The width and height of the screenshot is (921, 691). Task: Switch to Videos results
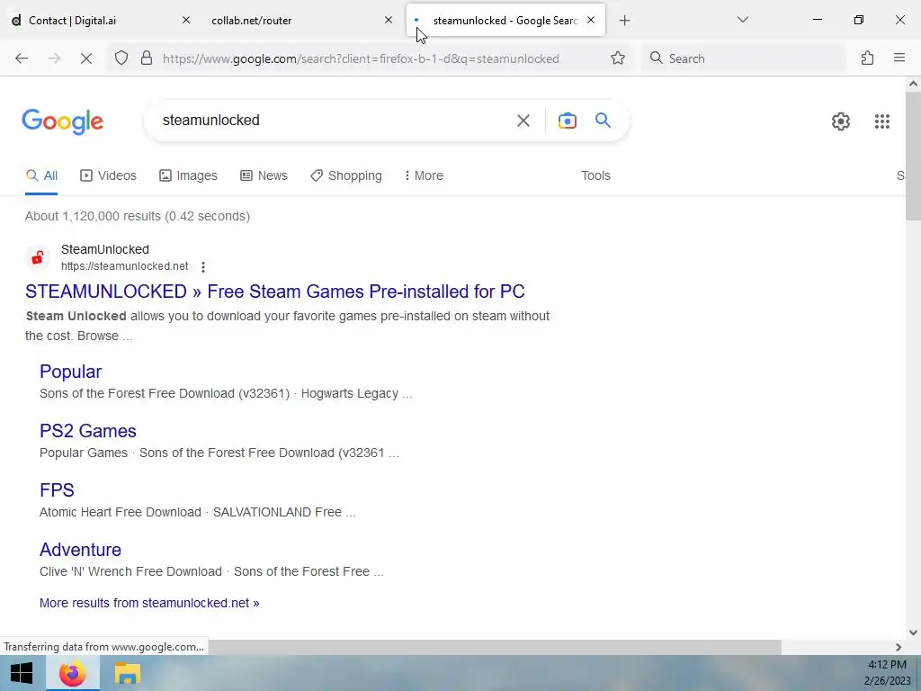(x=108, y=175)
